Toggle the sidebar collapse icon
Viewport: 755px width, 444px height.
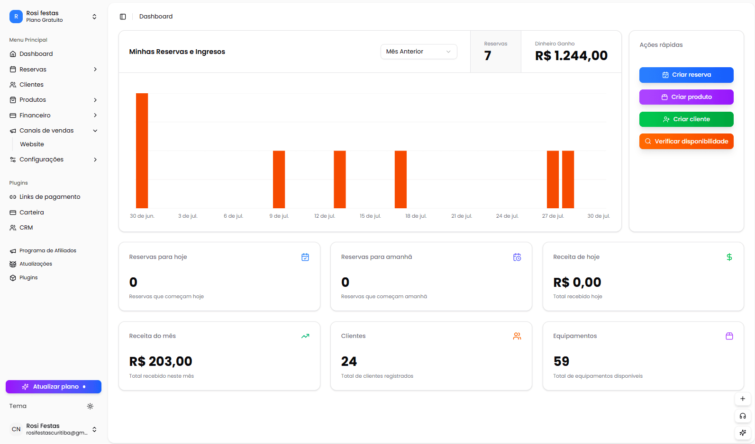[x=123, y=17]
